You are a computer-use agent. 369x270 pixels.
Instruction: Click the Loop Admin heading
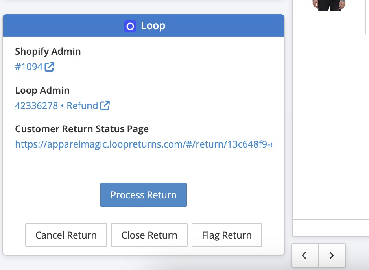tap(42, 91)
